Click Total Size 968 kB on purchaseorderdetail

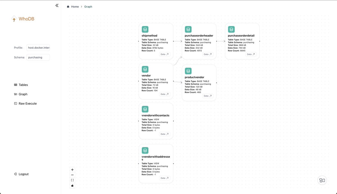[x=237, y=45]
